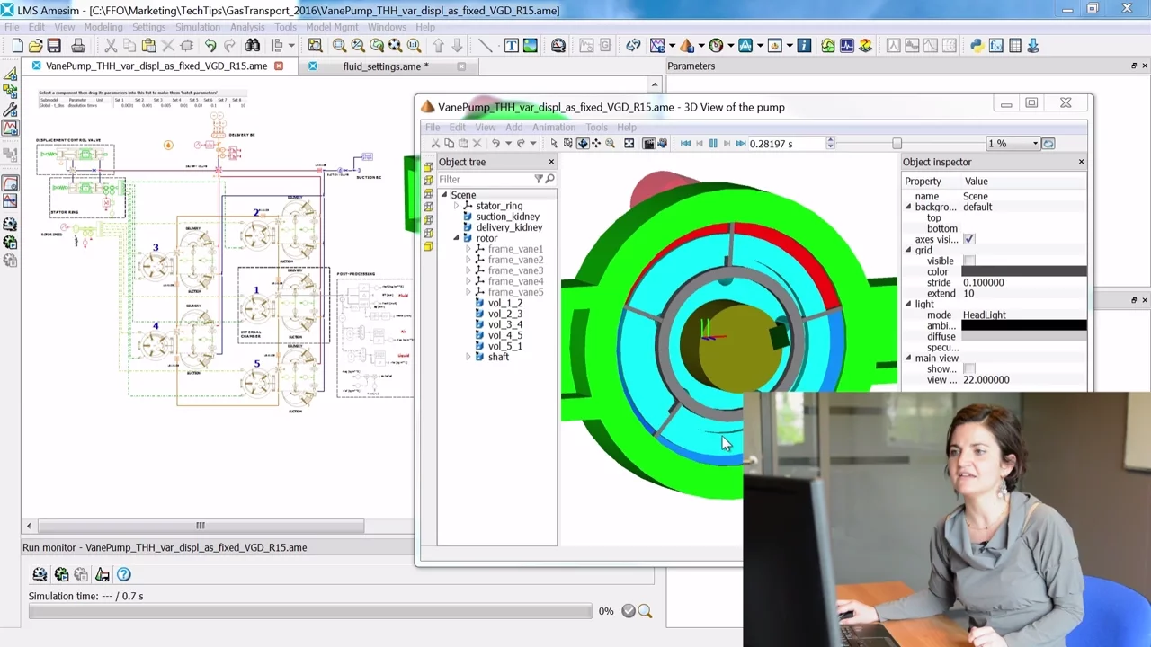Close the Object inspector panel
Viewport: 1151px width, 647px height.
1081,162
